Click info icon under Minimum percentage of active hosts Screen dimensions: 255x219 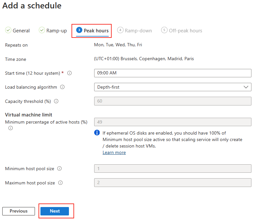point(10,128)
